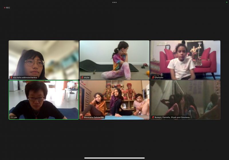Select the Busayo, Daniella, Eliyah and Omolewa tile
The image size is (229, 160).
[x=185, y=100]
